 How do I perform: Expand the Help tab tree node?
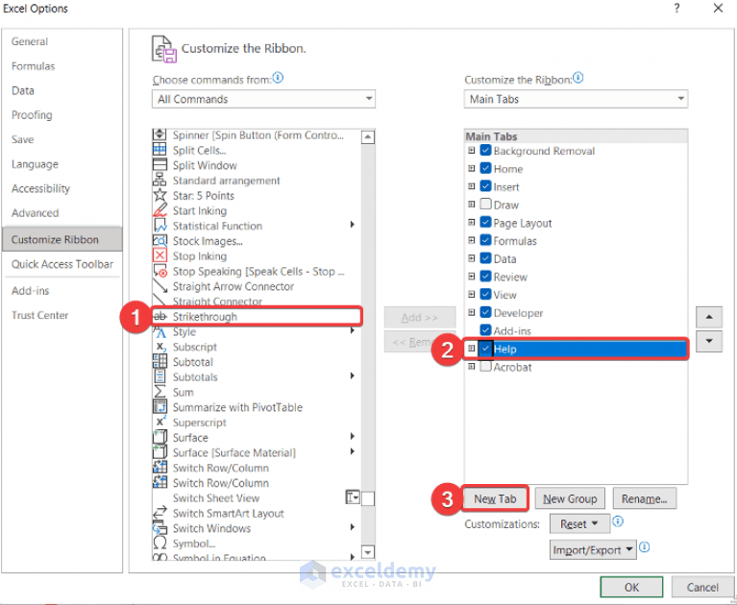click(472, 349)
